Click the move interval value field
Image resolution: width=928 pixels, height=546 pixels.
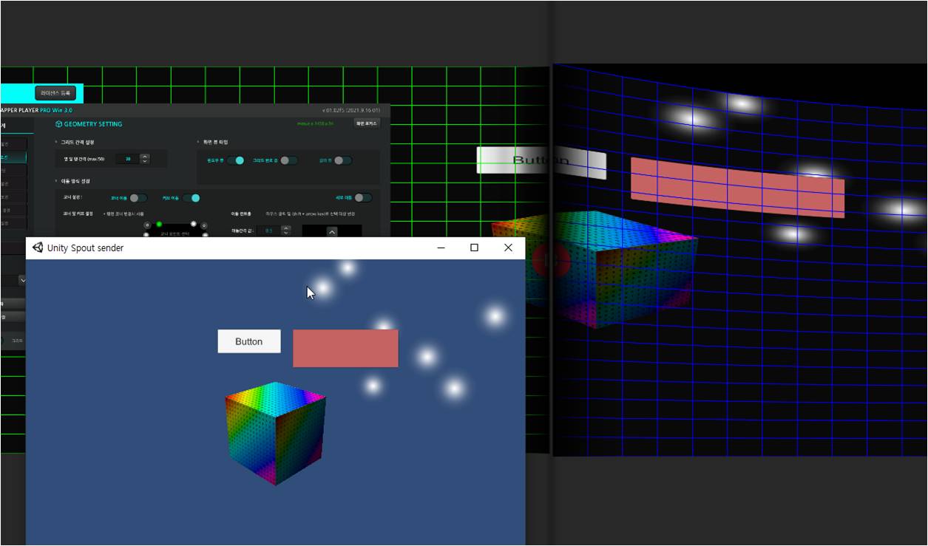[x=268, y=231]
